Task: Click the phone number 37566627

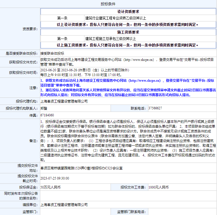Action: point(155,108)
